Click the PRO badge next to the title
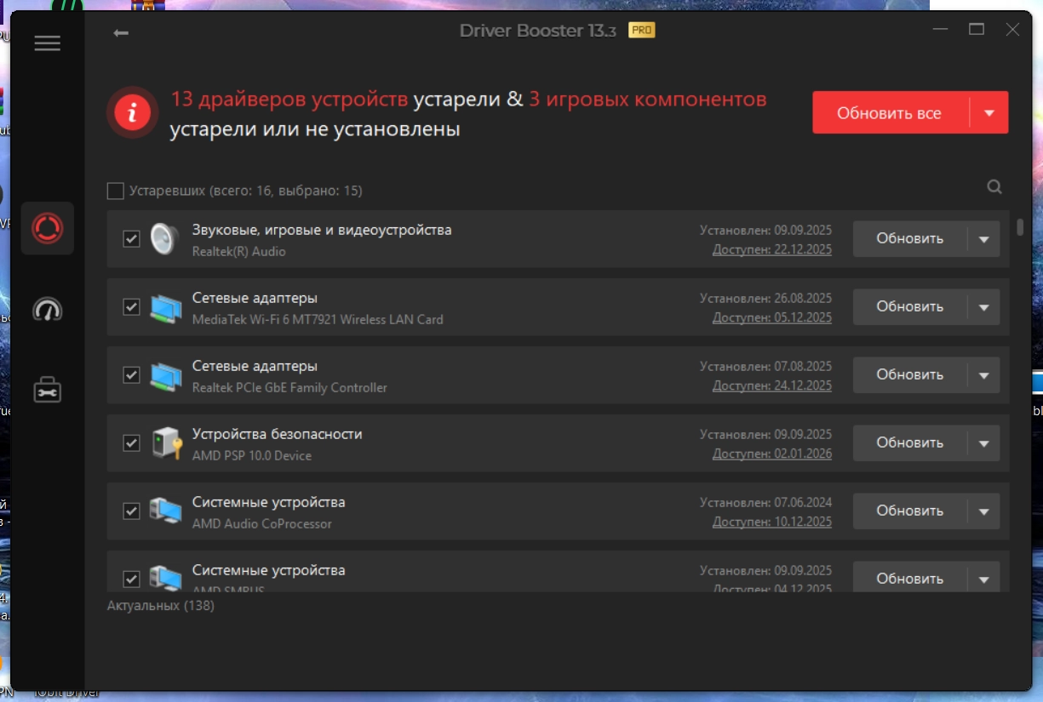The width and height of the screenshot is (1043, 702). pyautogui.click(x=641, y=31)
